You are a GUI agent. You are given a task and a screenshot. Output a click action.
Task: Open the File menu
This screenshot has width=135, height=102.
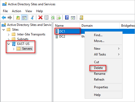pos(5,11)
